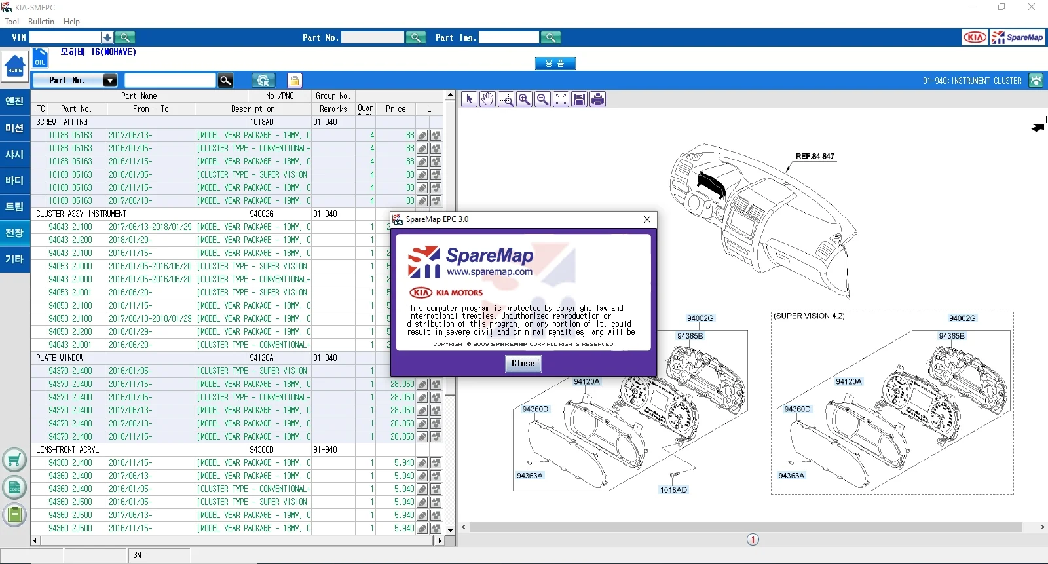The image size is (1048, 564).
Task: Click the top Part No. input field
Action: point(373,37)
